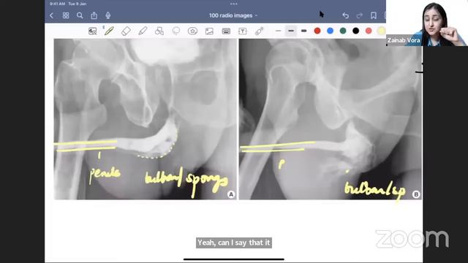Open the notebook search tool
Screen dimensions: 468x263
coord(80,15)
